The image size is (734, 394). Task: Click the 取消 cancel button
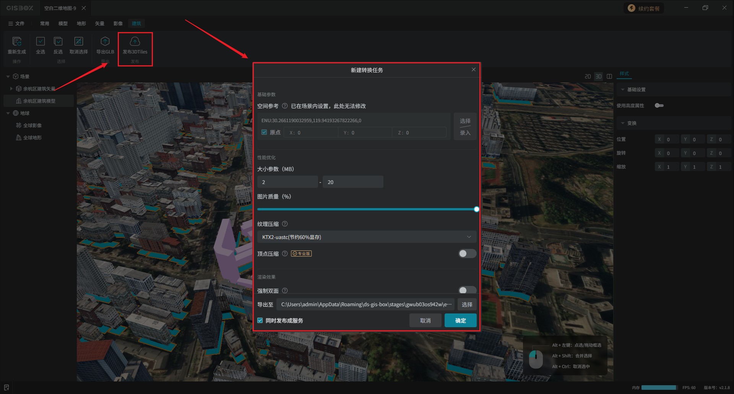[425, 321]
